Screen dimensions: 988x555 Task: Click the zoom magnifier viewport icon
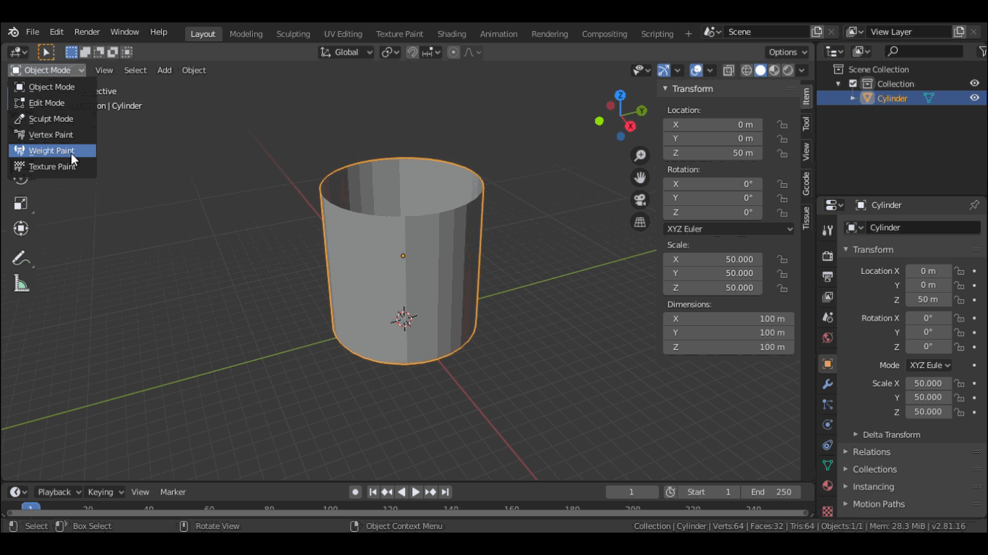point(639,155)
